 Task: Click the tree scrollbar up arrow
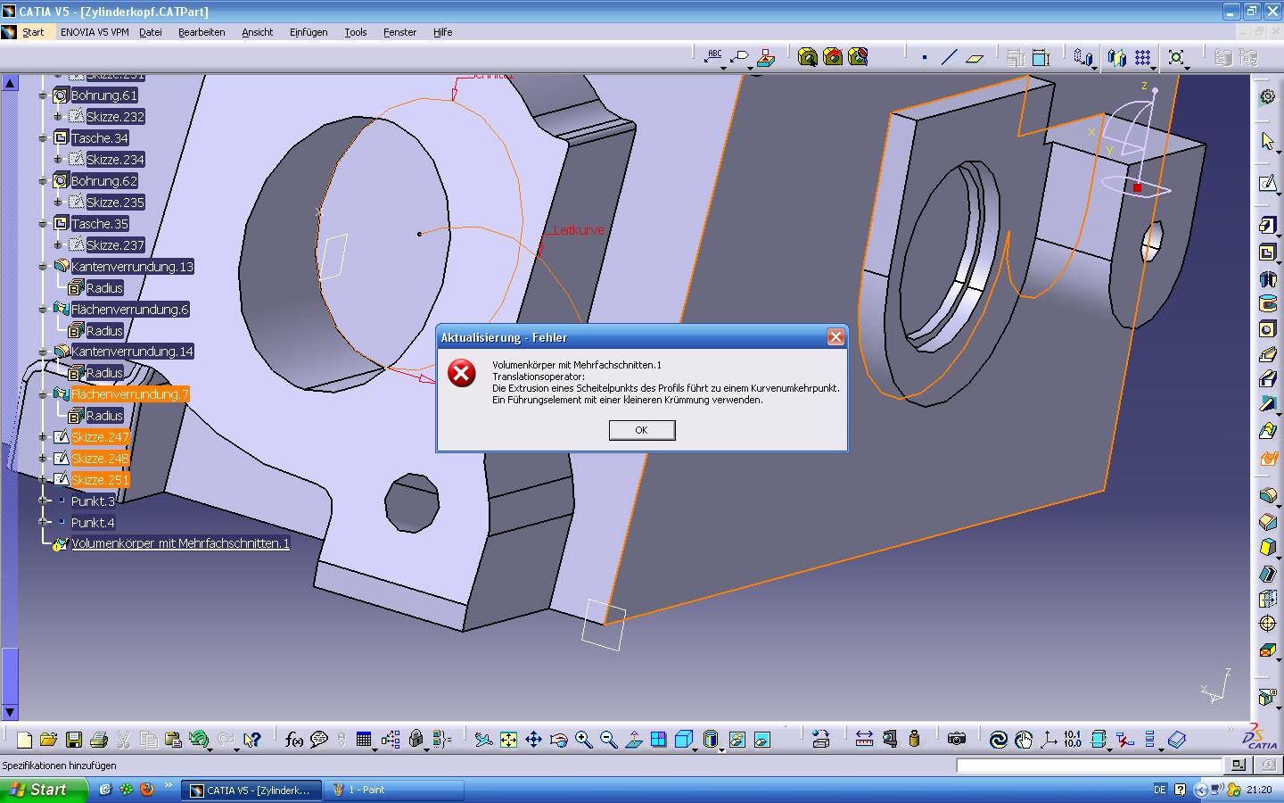(10, 83)
